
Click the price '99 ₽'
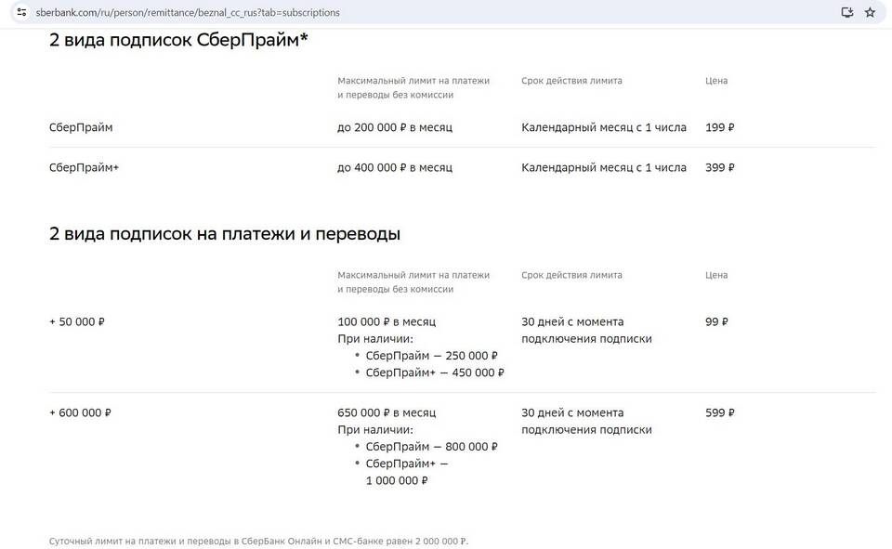pos(716,321)
